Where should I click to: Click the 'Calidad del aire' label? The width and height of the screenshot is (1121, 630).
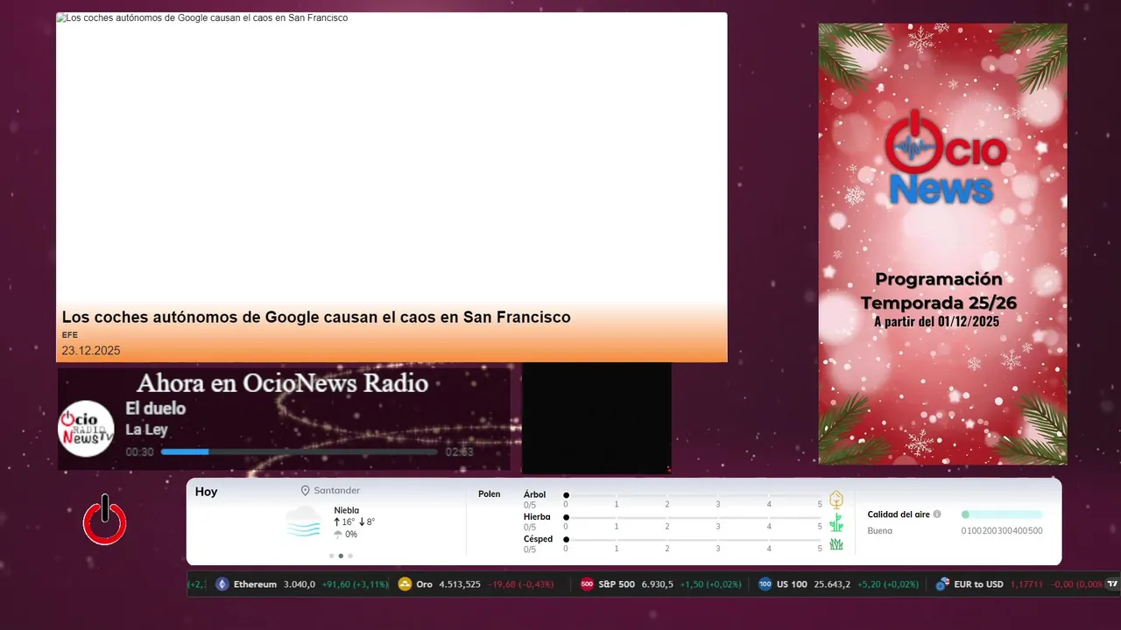click(899, 514)
